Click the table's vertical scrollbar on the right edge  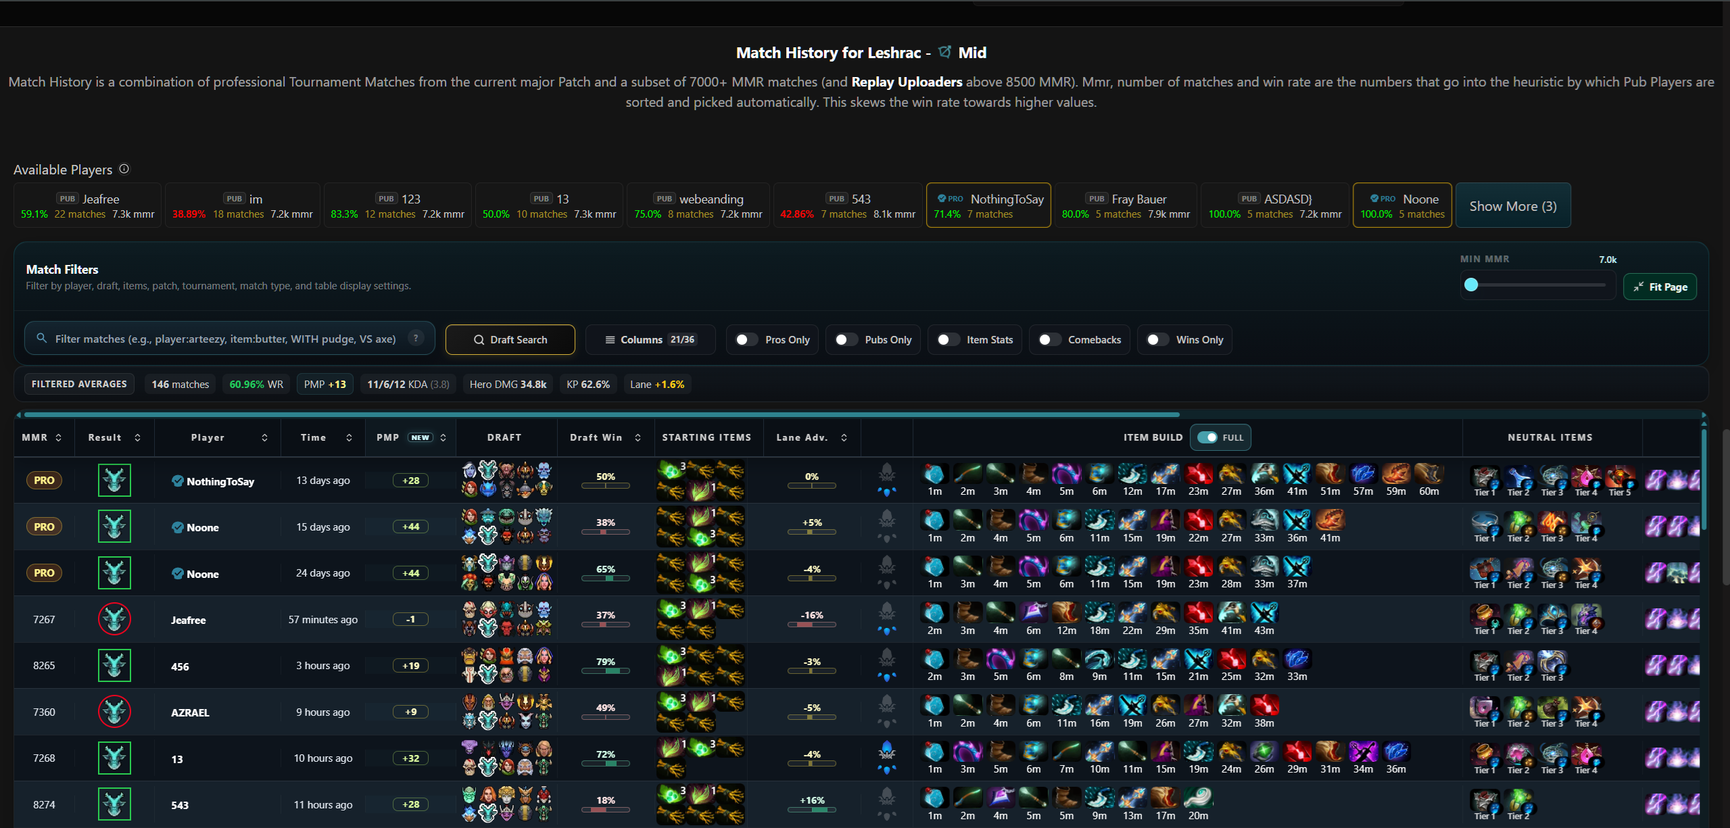tap(1704, 480)
